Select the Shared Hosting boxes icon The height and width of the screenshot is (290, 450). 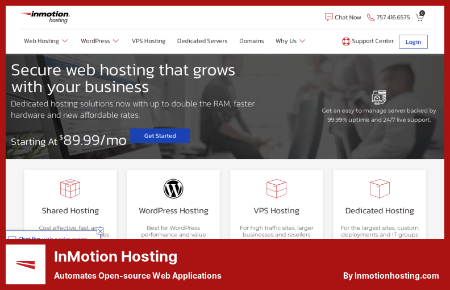point(70,188)
